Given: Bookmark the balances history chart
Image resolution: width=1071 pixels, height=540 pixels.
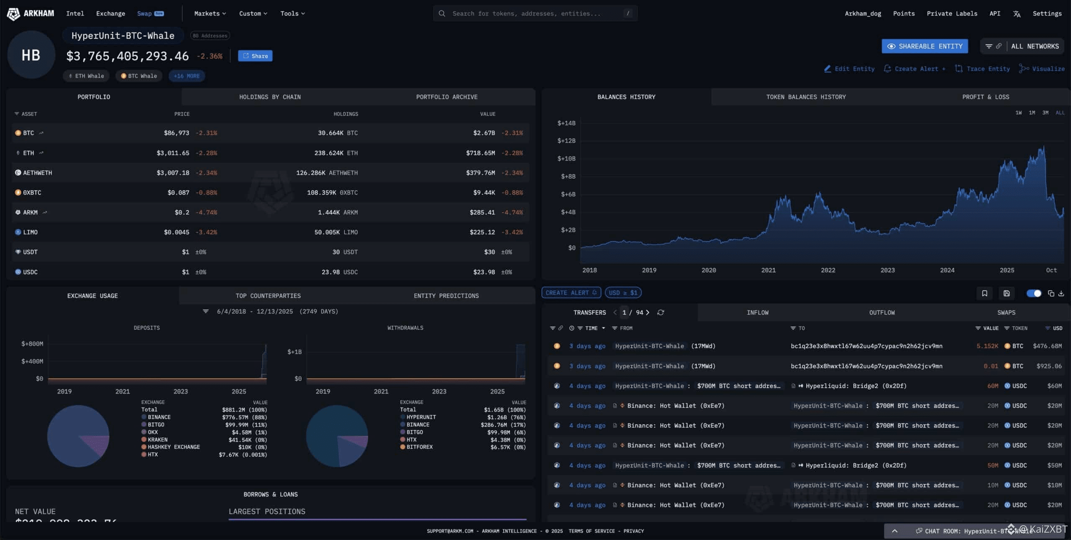Looking at the screenshot, I should 984,294.
